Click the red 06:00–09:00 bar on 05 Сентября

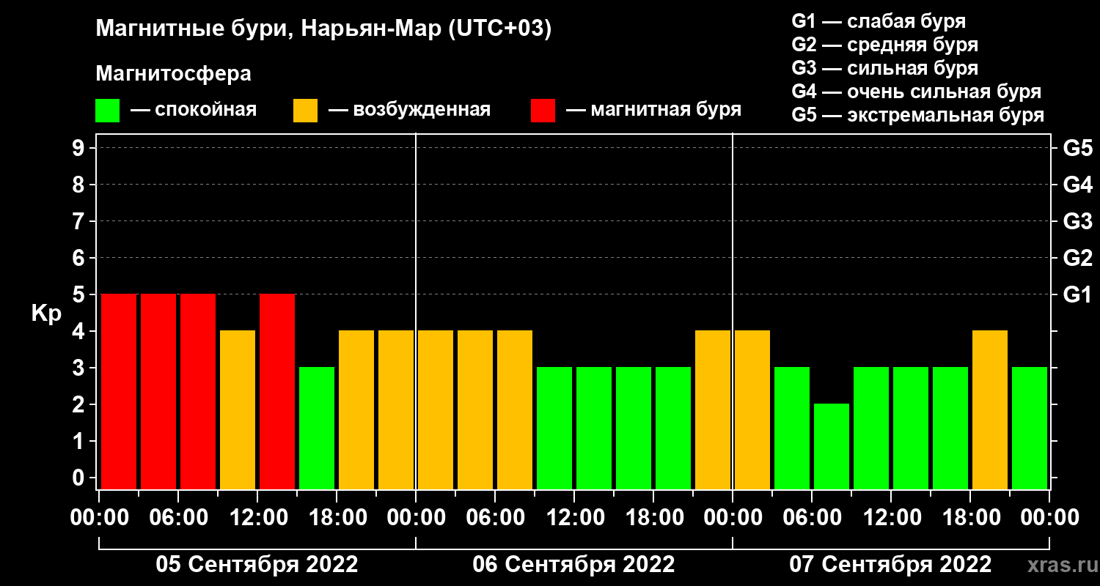[x=198, y=391]
